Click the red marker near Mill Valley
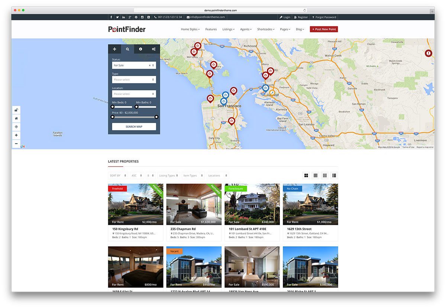This screenshot has height=308, width=446. tap(194, 52)
